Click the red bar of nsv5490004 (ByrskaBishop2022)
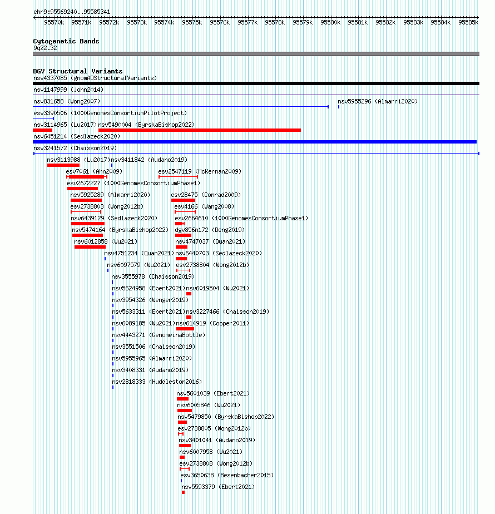 (x=200, y=130)
